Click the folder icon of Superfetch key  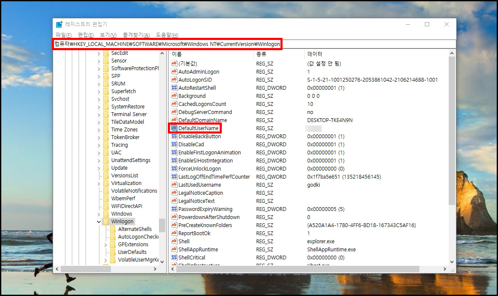106,91
